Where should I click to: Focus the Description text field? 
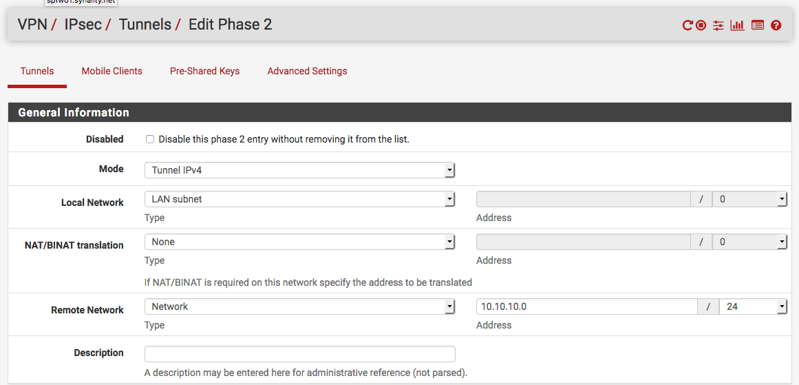tap(299, 353)
